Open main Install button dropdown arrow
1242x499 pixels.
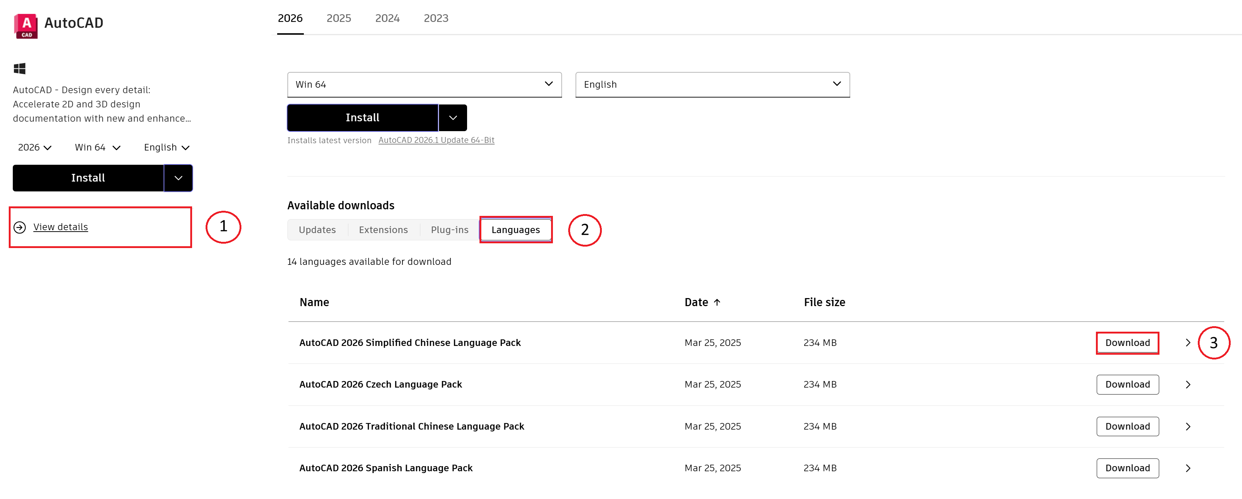(453, 118)
